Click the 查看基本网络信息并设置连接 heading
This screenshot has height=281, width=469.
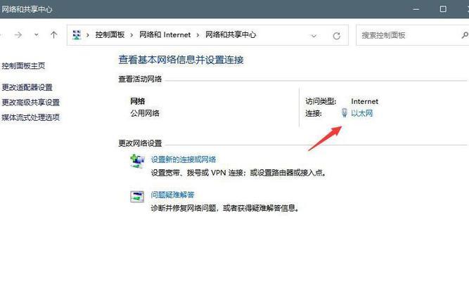coord(181,60)
